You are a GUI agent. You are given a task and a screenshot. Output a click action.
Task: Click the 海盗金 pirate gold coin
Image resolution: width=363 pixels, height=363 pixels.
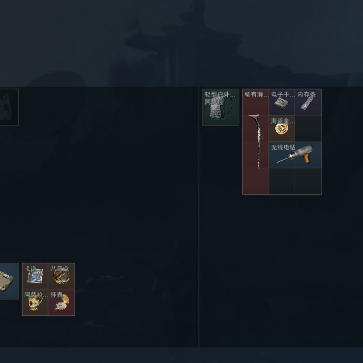282,129
